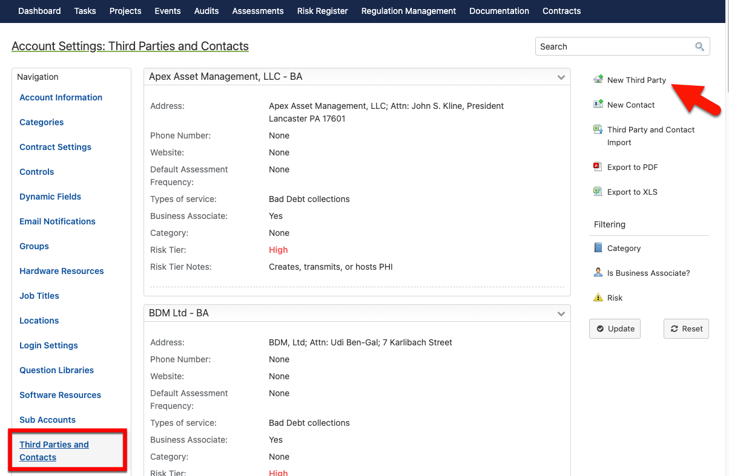Open Third Party and Contact Import link

click(x=651, y=136)
